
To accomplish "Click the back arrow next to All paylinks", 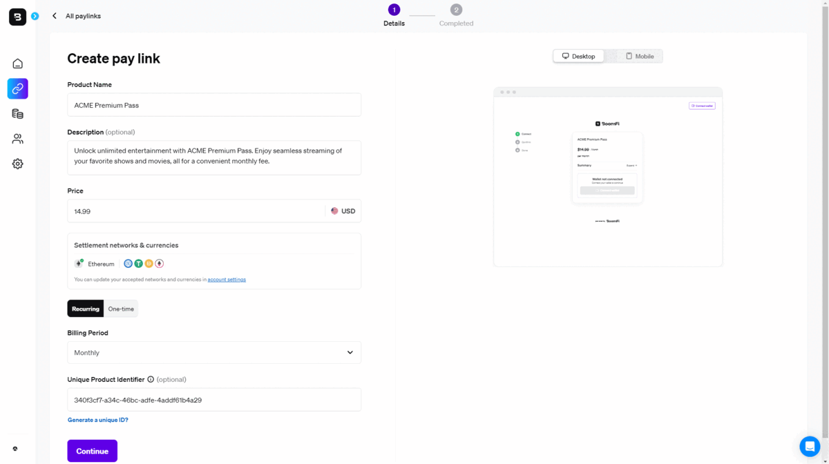I will pyautogui.click(x=55, y=16).
